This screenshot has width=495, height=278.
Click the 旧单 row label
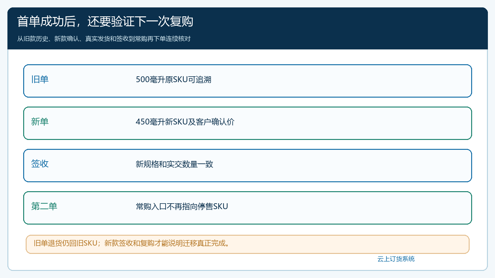pos(40,79)
